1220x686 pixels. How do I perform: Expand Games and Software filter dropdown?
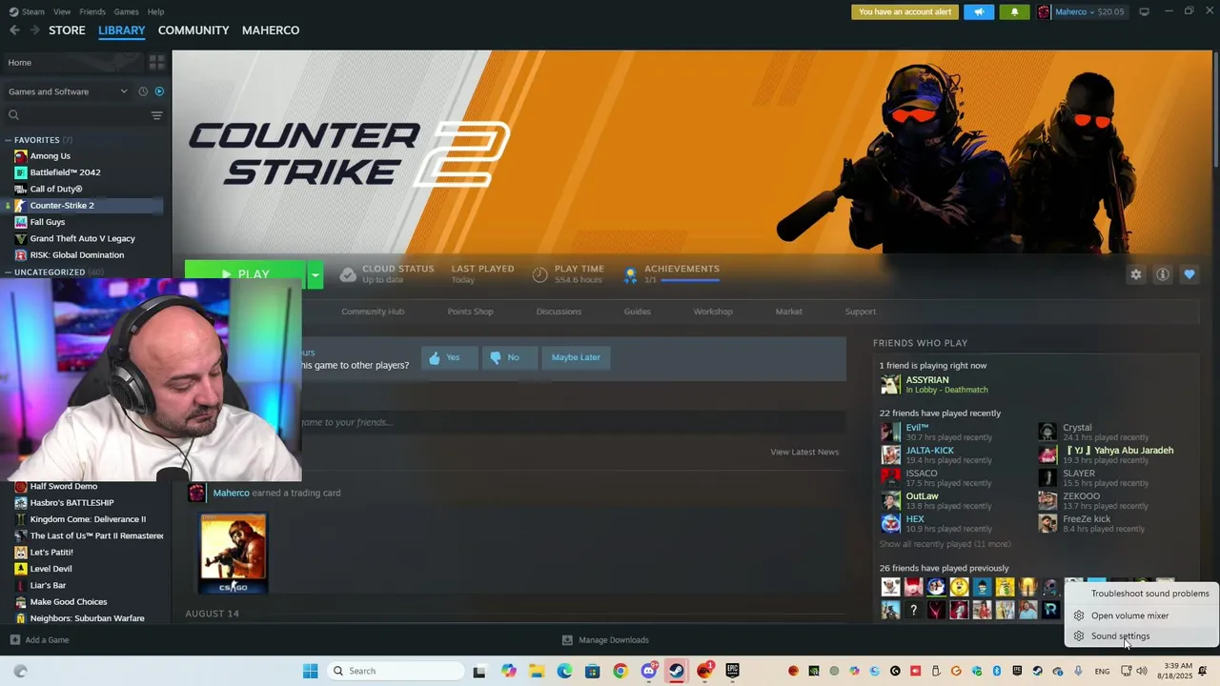click(x=67, y=91)
